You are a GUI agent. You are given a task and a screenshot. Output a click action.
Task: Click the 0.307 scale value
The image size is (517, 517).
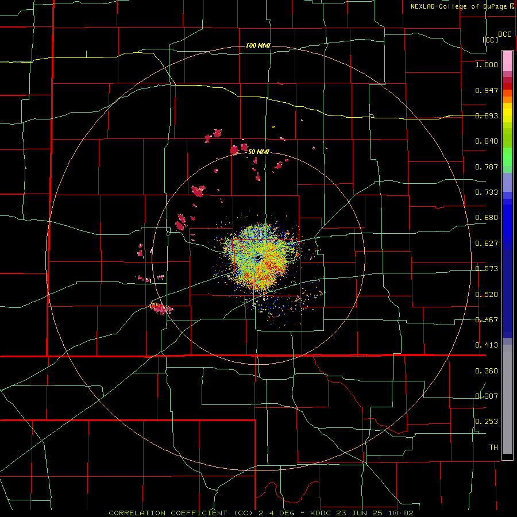pyautogui.click(x=487, y=396)
